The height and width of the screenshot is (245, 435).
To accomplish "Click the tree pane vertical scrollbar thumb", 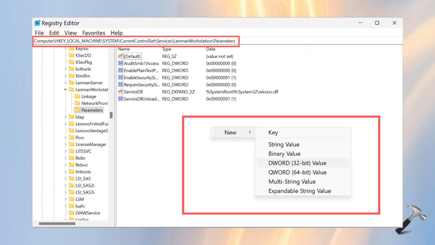I will tap(111, 115).
